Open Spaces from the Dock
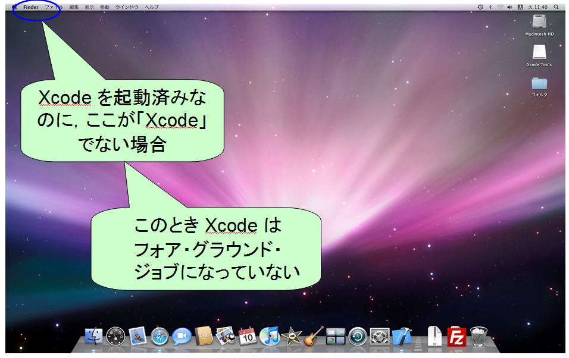 (336, 336)
